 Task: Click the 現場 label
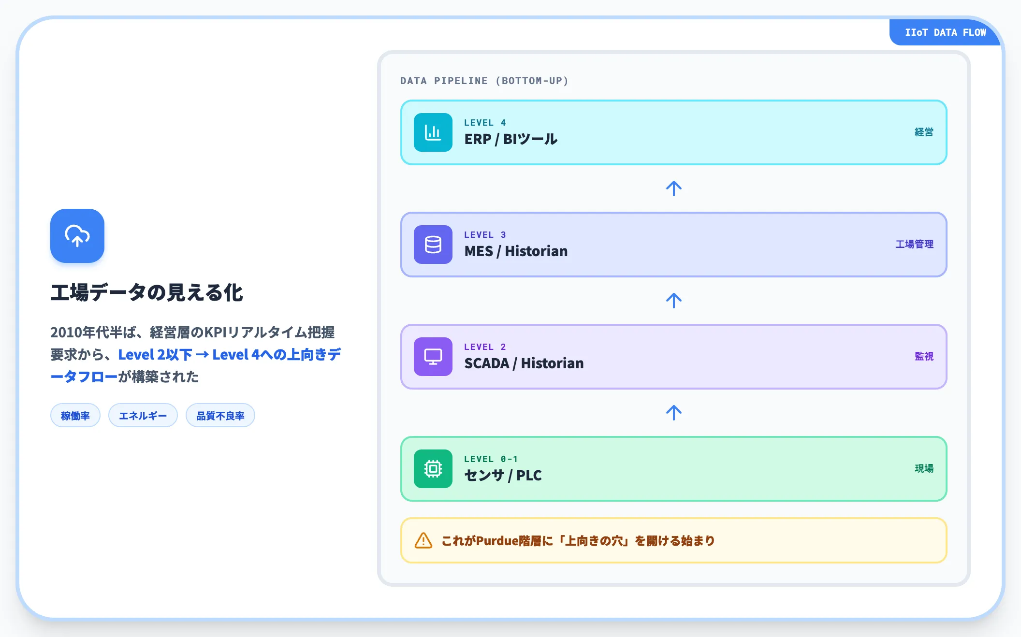tap(924, 468)
